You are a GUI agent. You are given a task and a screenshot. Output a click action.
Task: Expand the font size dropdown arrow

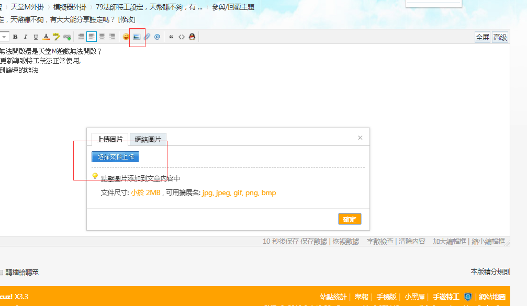4,37
